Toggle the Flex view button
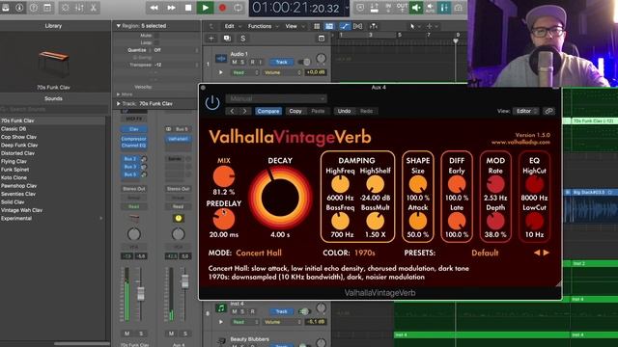 [x=358, y=26]
